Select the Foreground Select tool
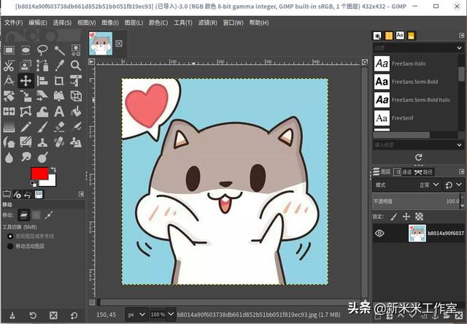The image size is (467, 324). click(x=26, y=66)
